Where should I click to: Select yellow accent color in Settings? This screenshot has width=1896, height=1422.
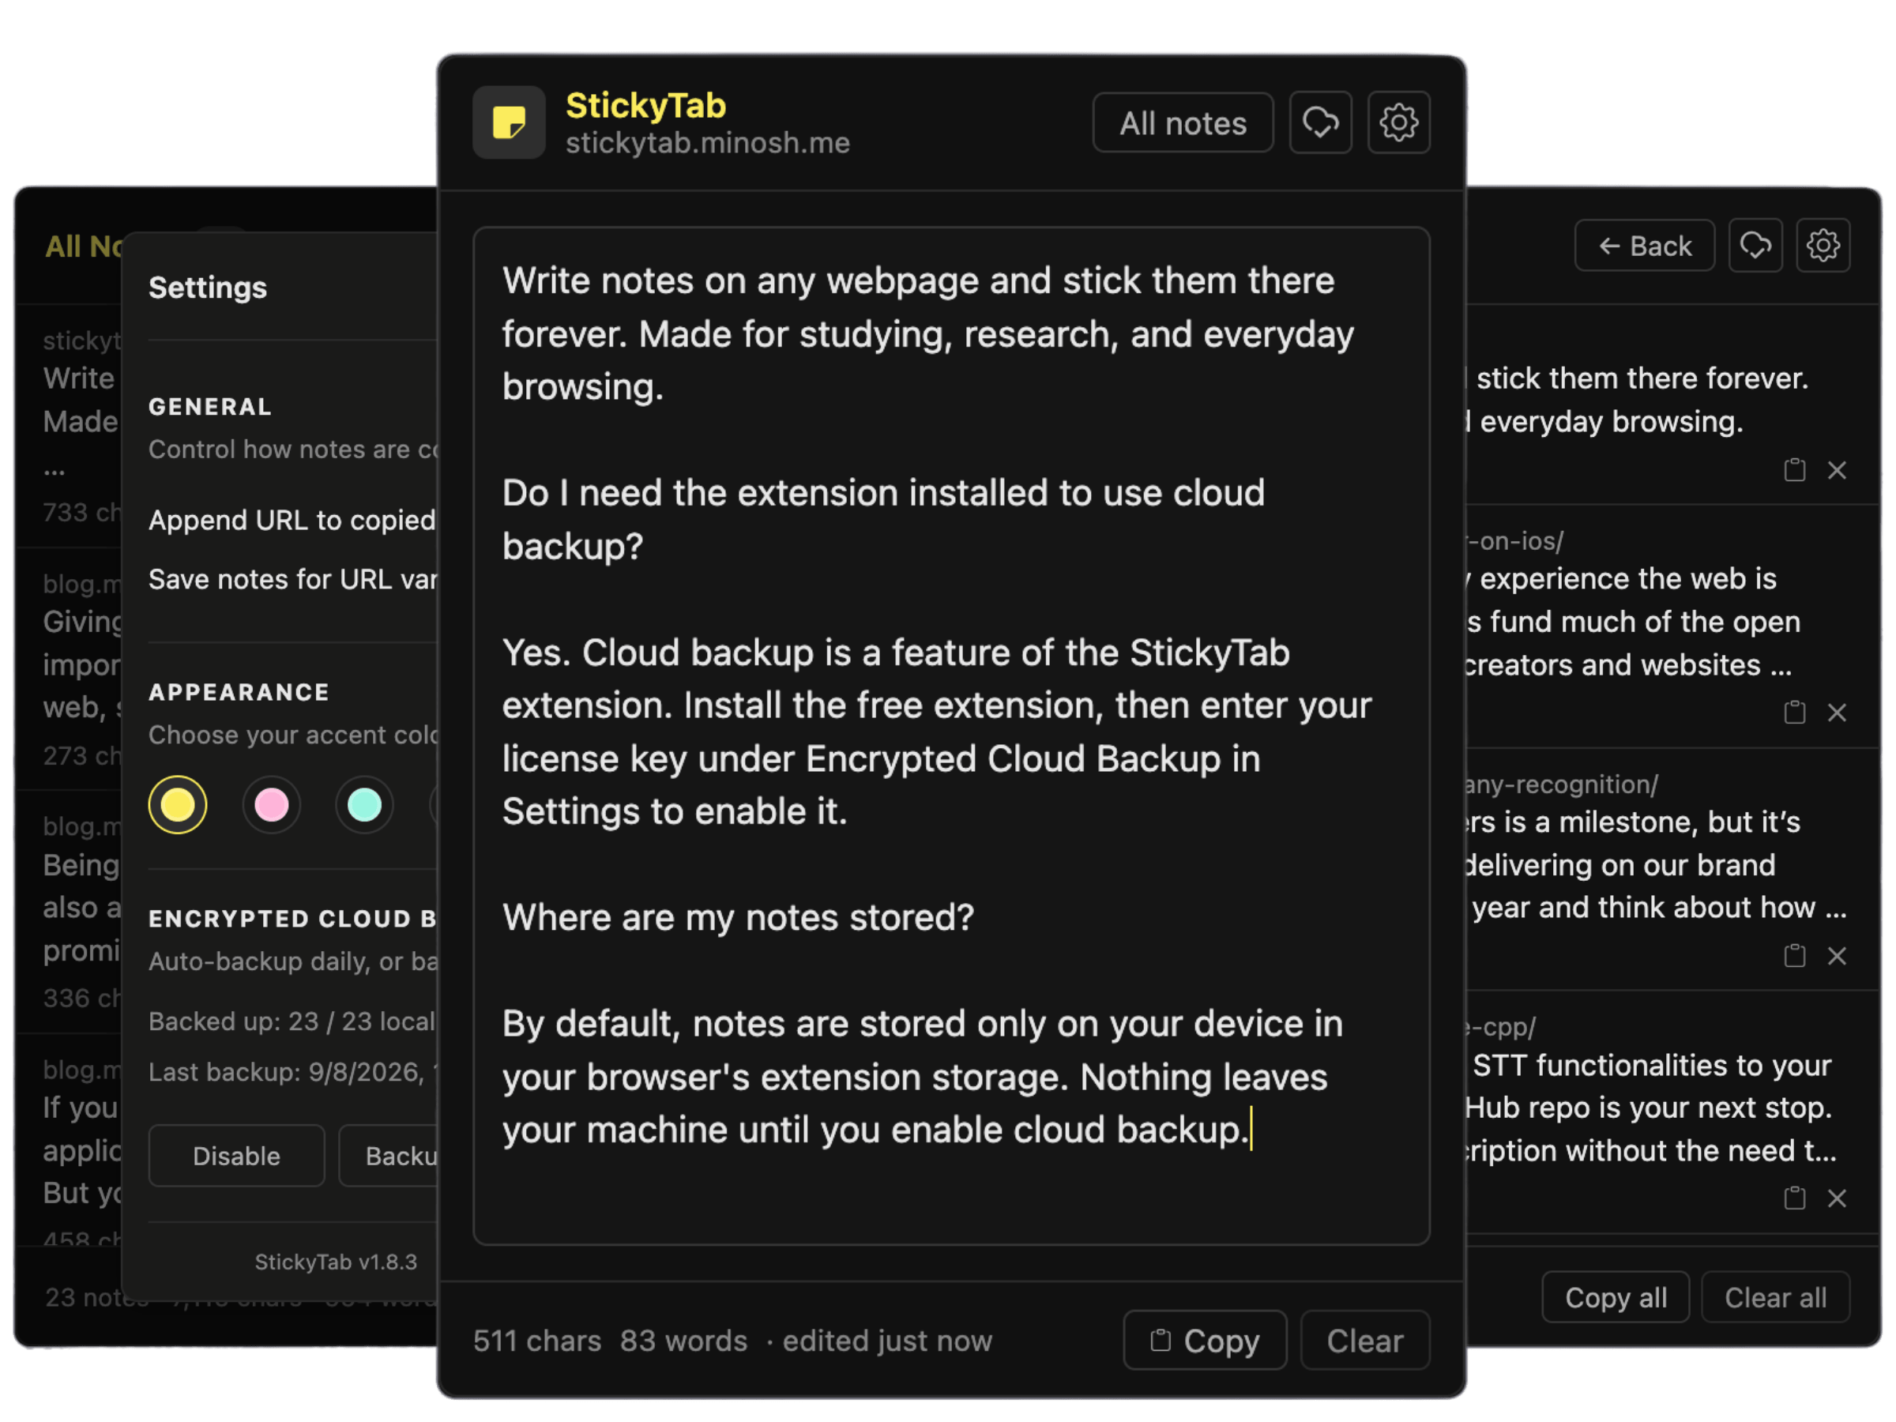(x=178, y=804)
